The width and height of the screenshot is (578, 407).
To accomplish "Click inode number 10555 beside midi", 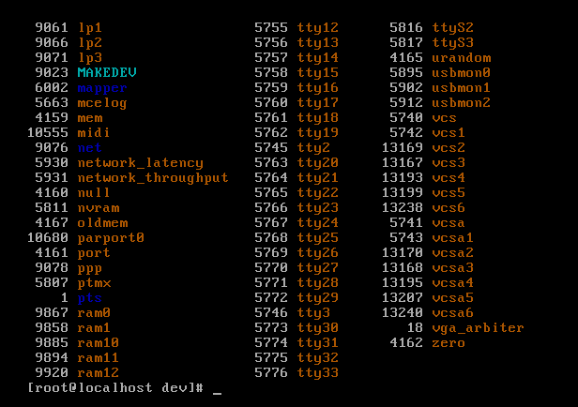I will click(48, 132).
